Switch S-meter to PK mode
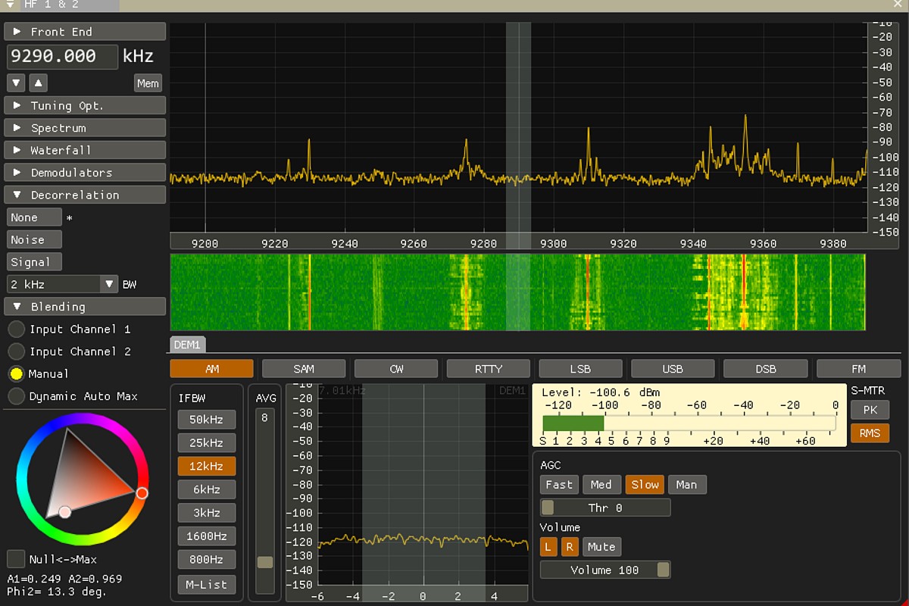The image size is (909, 606). [869, 410]
